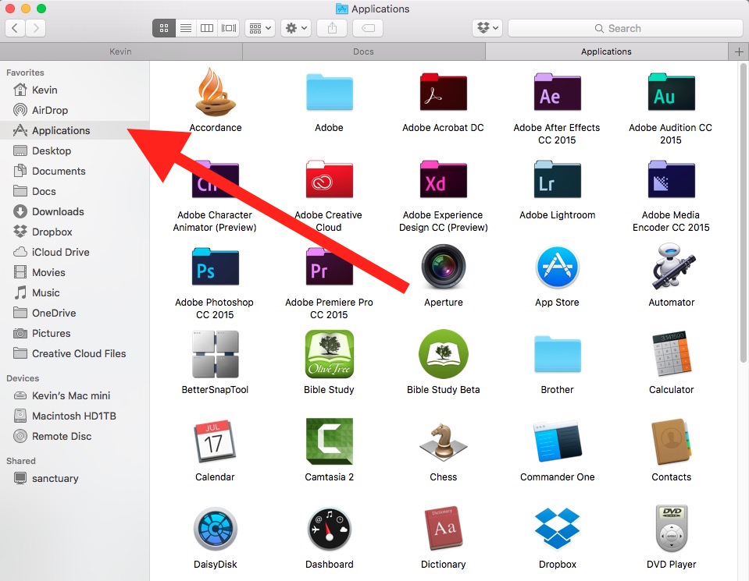Open the Dropbox toolbar dropdown
Image resolution: width=749 pixels, height=581 pixels.
pyautogui.click(x=487, y=28)
